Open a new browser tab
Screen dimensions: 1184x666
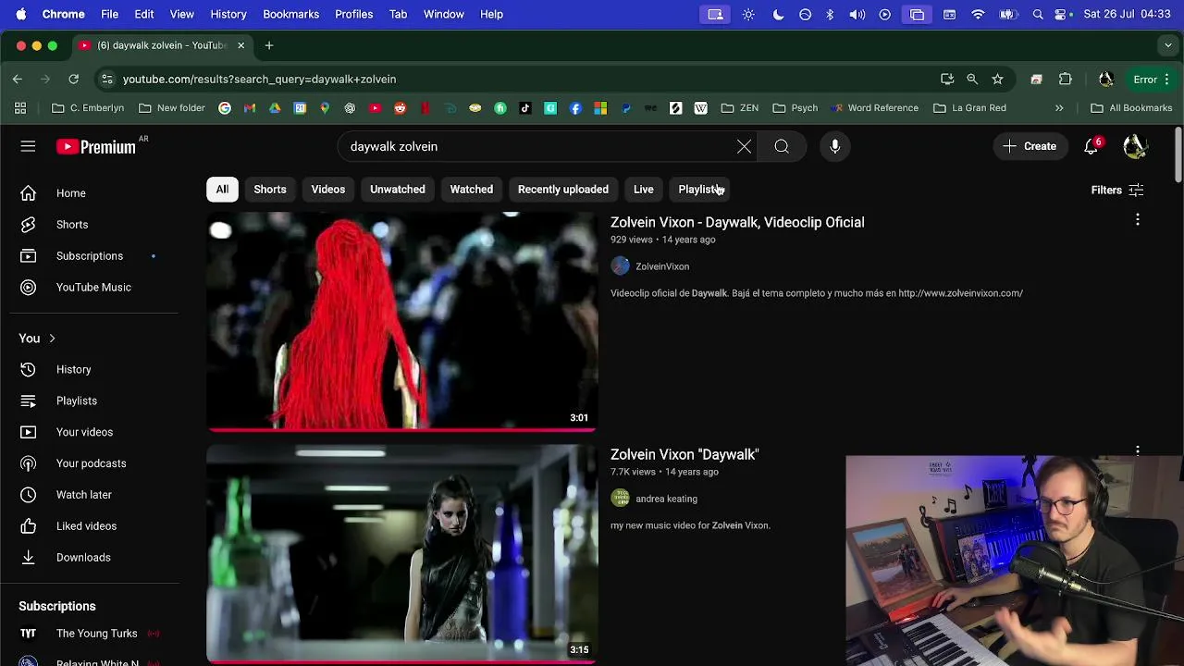pos(269,45)
